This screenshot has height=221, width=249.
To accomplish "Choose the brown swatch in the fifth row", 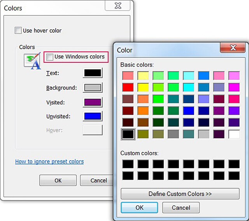I will [x=143, y=123].
